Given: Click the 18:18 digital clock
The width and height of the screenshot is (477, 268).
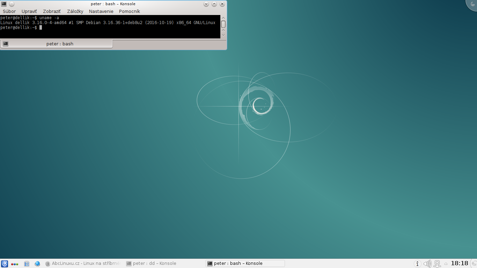Looking at the screenshot, I should point(460,263).
